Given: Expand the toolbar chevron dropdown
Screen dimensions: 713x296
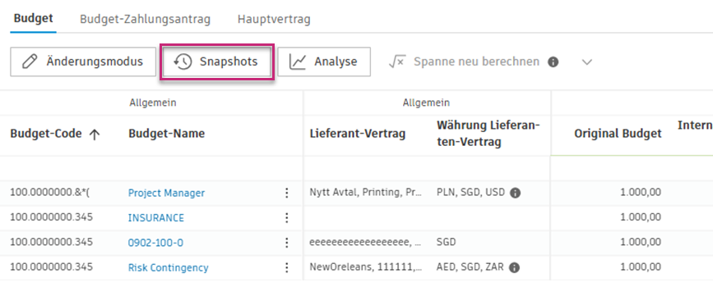Looking at the screenshot, I should point(587,62).
